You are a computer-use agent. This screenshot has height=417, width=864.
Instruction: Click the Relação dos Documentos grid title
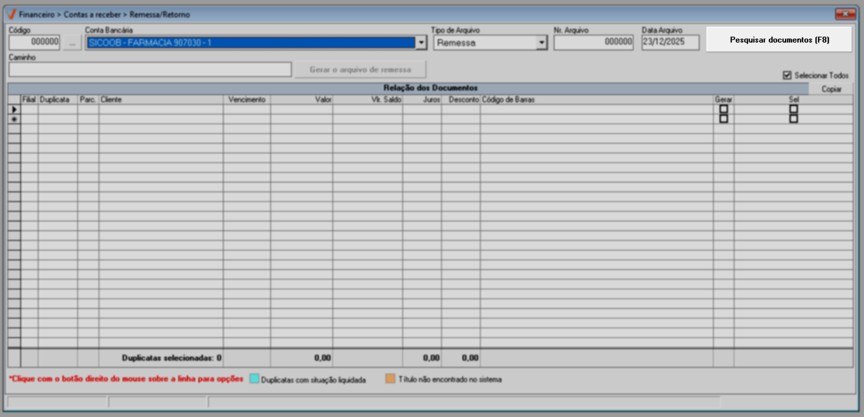(431, 88)
